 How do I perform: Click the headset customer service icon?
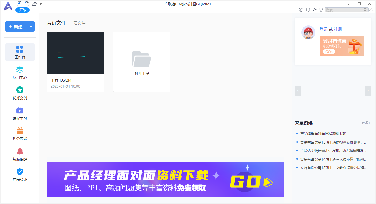click(x=308, y=9)
